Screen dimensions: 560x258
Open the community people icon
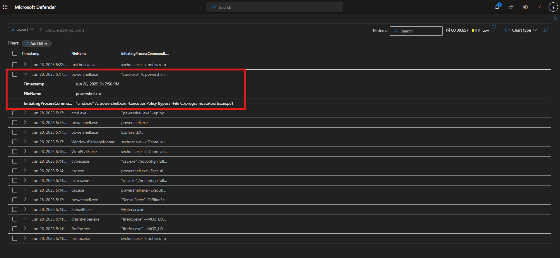coord(511,7)
